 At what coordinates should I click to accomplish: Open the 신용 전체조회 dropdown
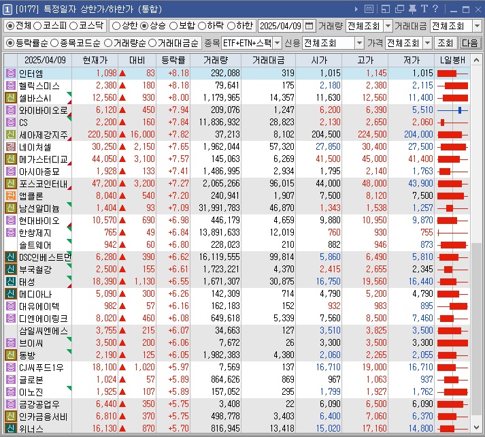click(x=359, y=43)
